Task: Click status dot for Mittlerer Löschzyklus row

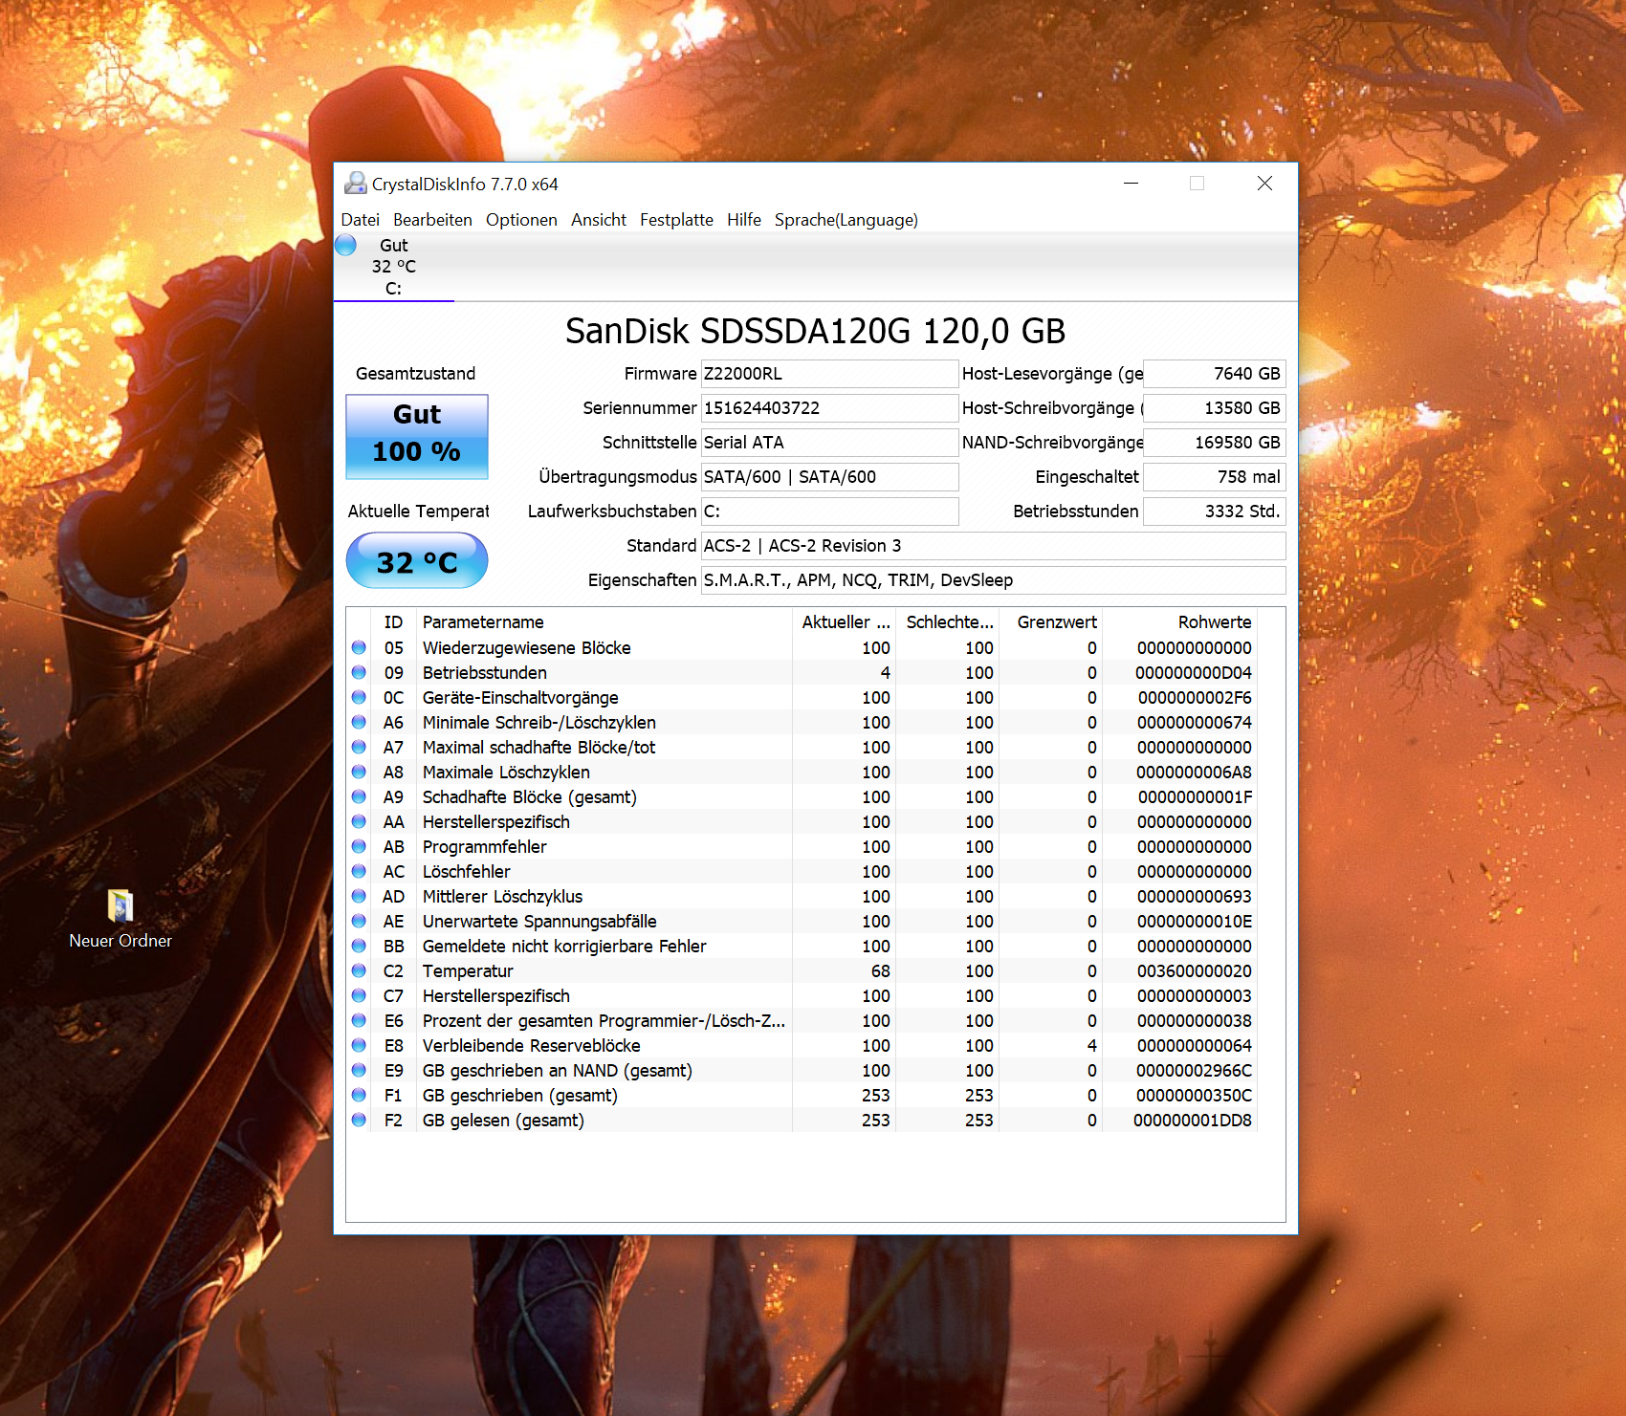Action: point(359,896)
